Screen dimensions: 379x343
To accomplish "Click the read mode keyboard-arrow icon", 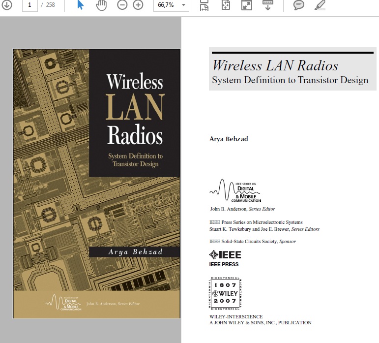I will [x=268, y=5].
